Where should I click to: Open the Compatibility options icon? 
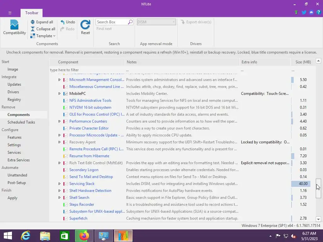tap(14, 25)
